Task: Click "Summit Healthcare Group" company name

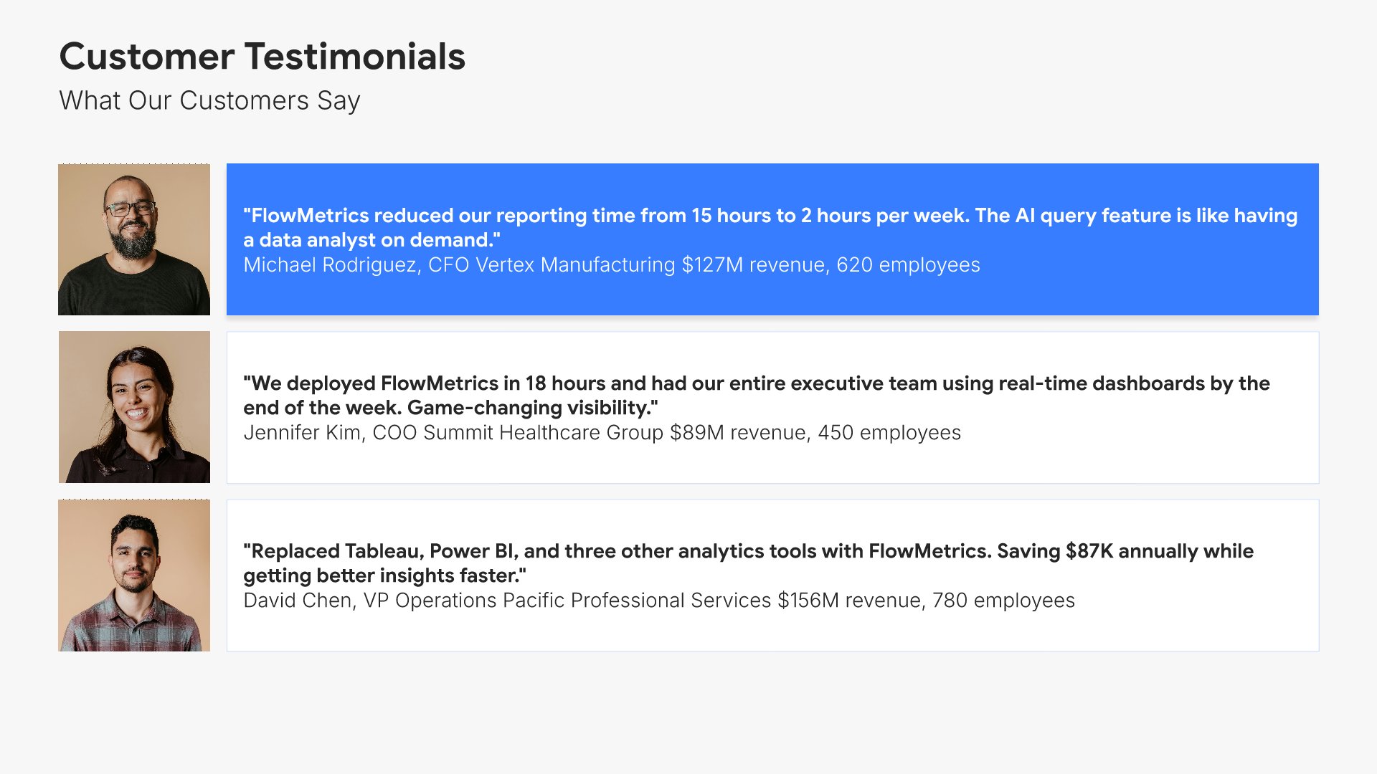Action: (543, 433)
